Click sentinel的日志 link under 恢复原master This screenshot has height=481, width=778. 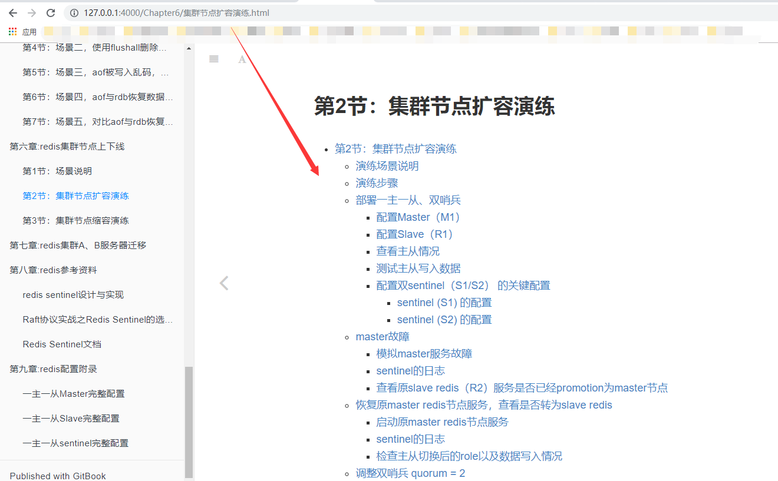pos(411,439)
